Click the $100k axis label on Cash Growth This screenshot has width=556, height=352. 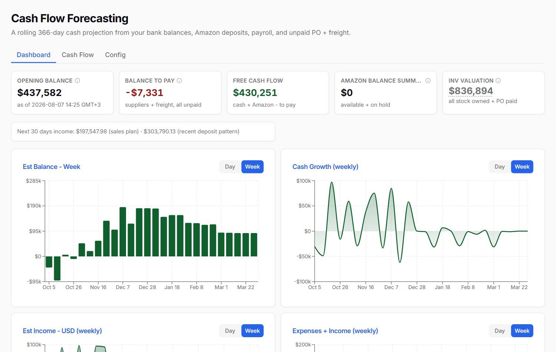tap(304, 181)
